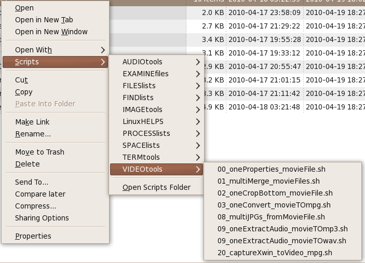
Task: Select Move to Trash
Action: coord(39,152)
